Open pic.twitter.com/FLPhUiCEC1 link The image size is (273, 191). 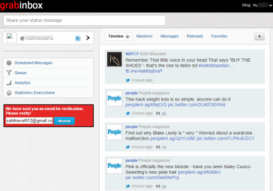click(225, 139)
